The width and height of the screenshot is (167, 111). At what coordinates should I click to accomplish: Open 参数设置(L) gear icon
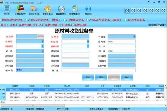[48, 9]
